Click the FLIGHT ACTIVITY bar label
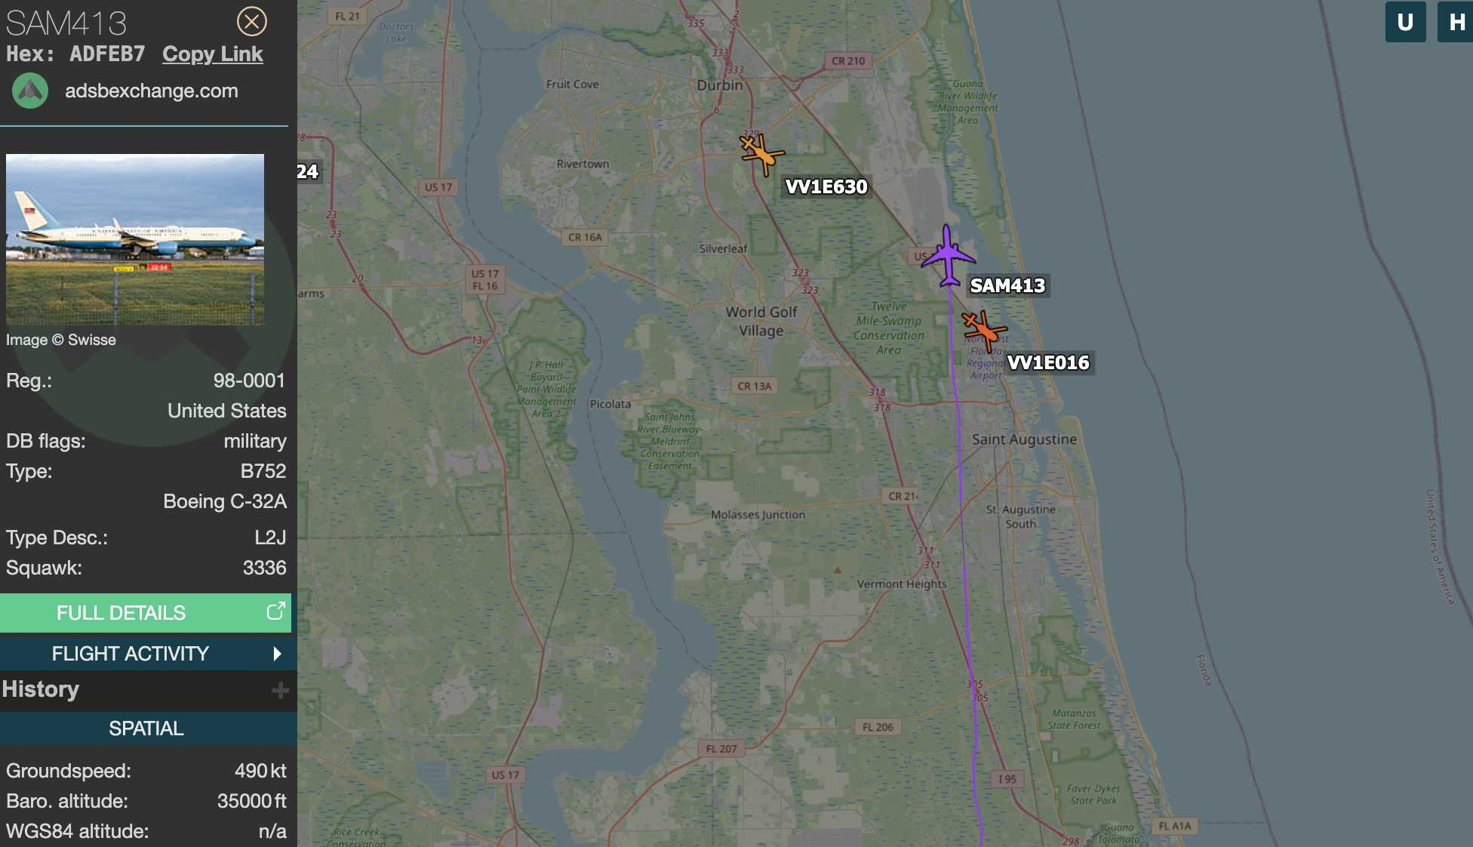Image resolution: width=1473 pixels, height=847 pixels. [x=130, y=654]
